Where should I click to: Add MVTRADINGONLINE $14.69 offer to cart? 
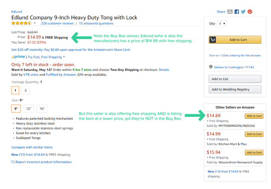click(x=254, y=116)
